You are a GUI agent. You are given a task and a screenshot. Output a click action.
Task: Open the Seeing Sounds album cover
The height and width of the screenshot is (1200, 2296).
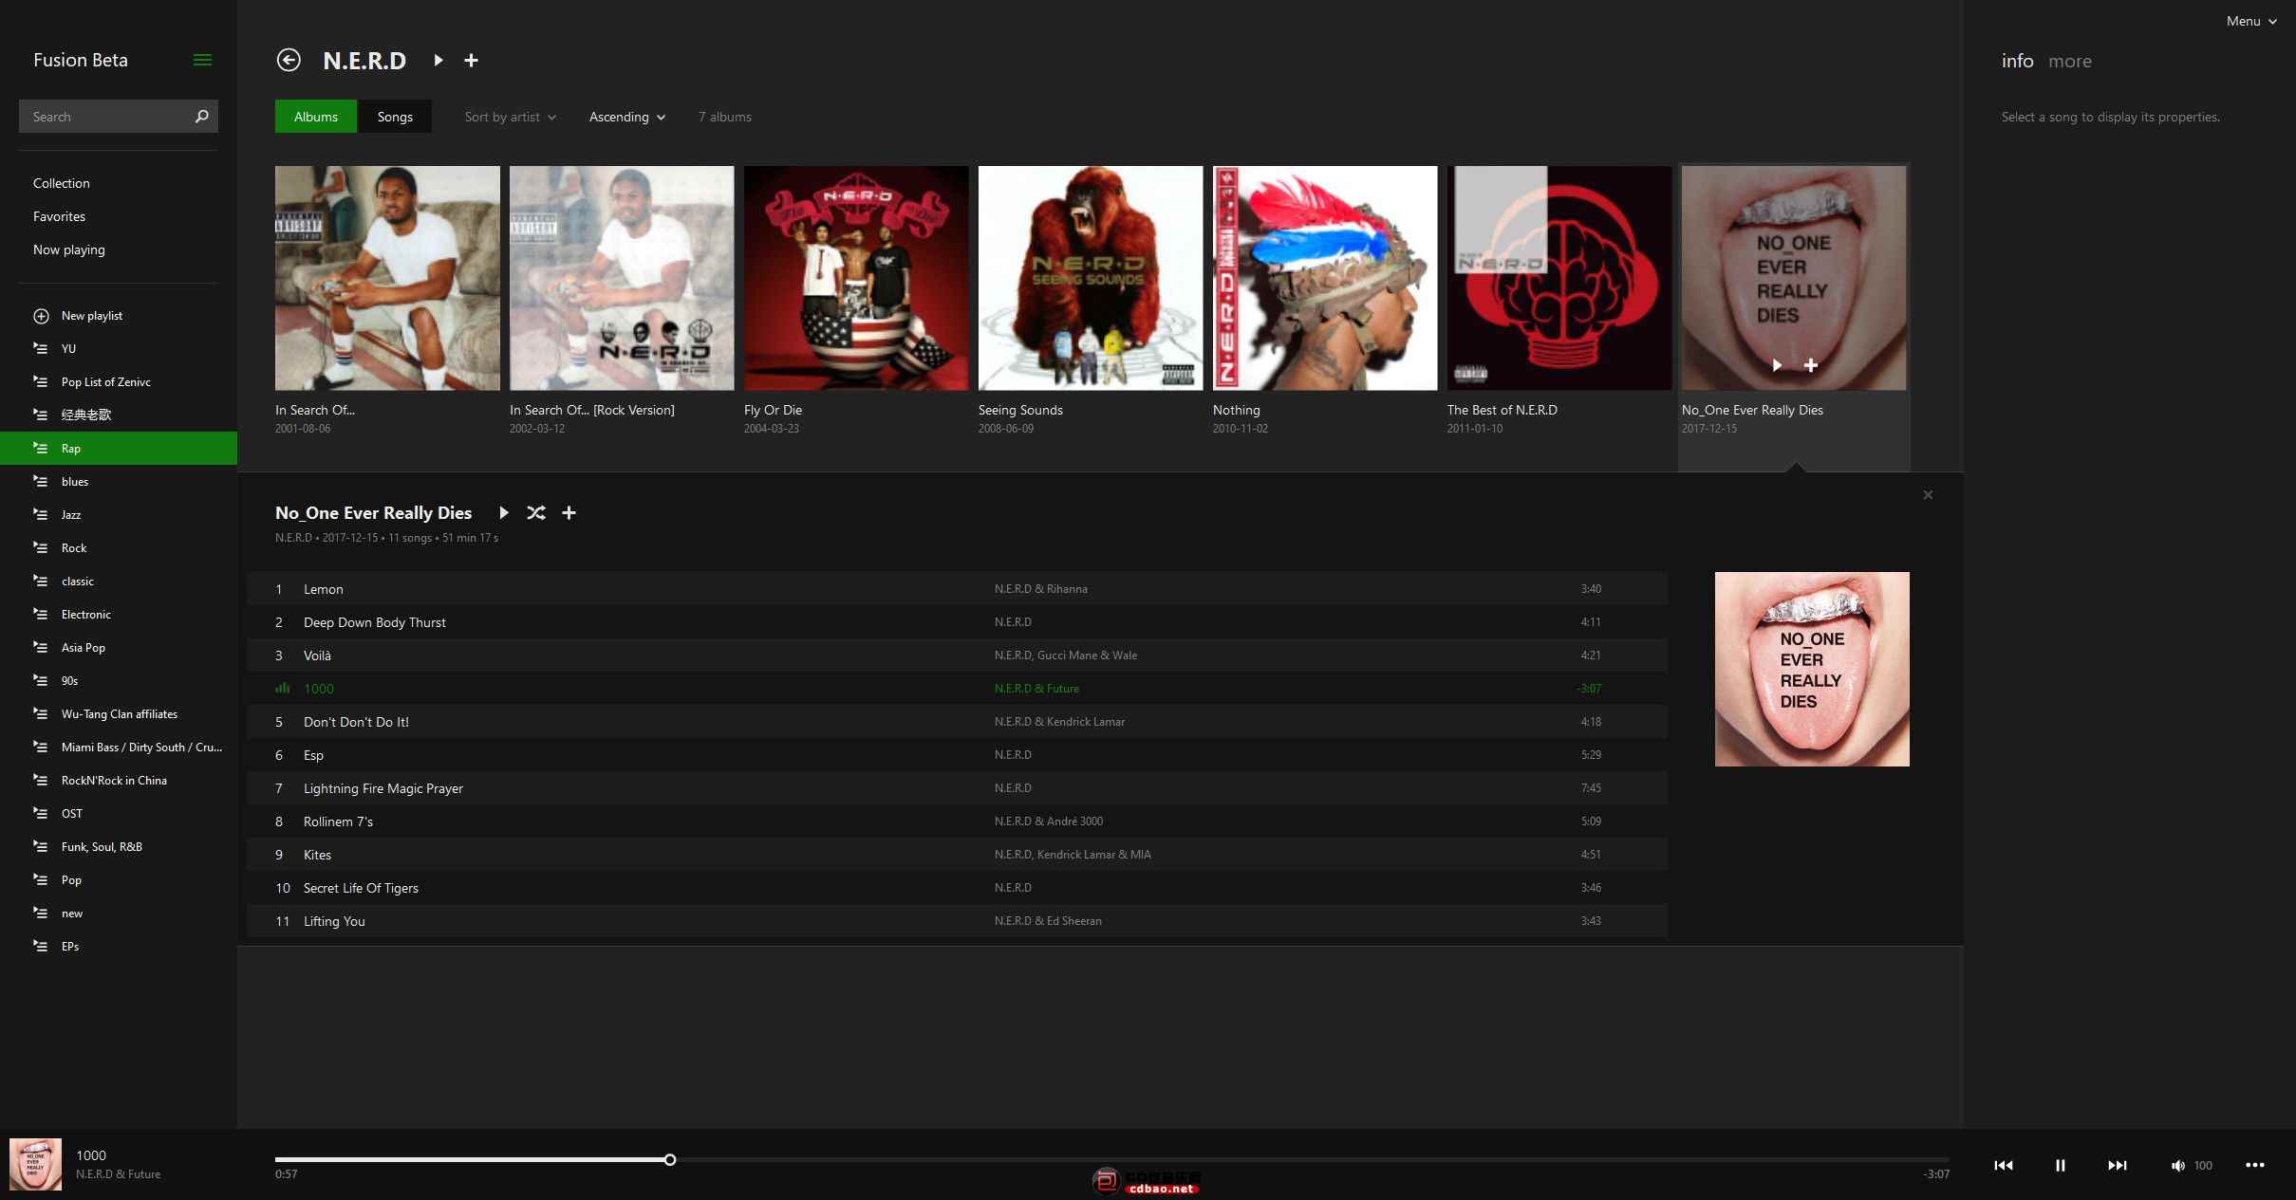[x=1091, y=278]
